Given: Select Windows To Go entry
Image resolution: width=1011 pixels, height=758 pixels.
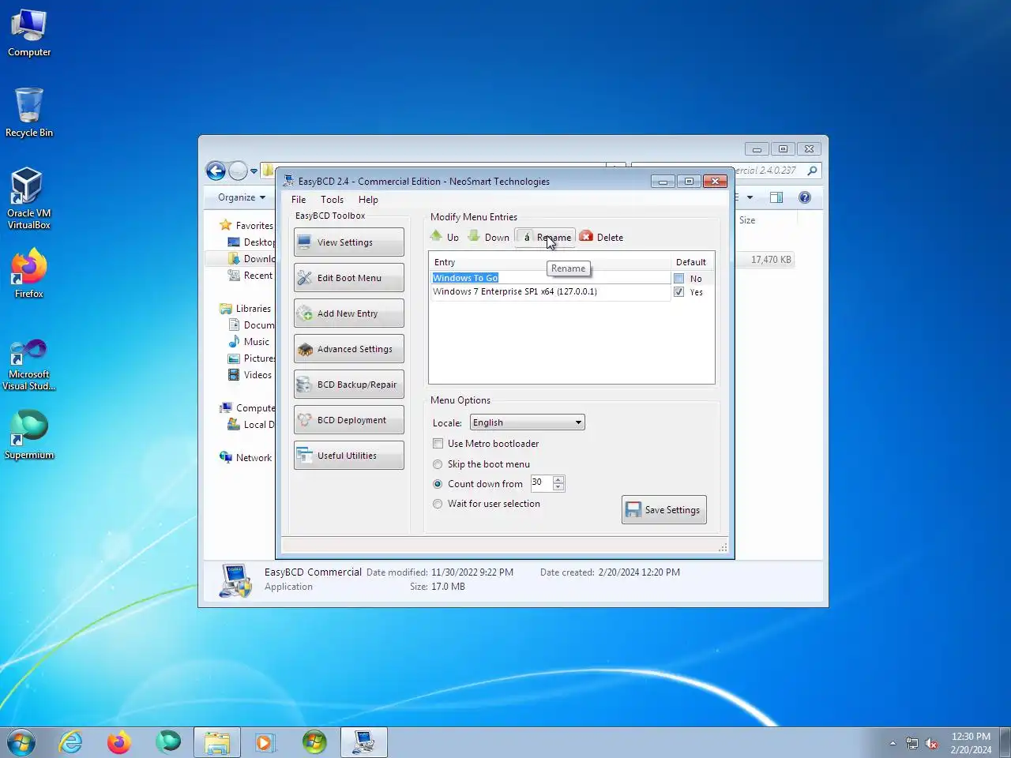Looking at the screenshot, I should [x=551, y=278].
